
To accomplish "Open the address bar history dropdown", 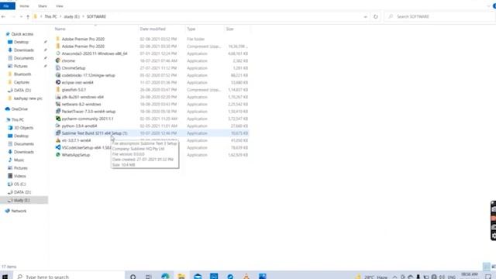I will coord(365,16).
